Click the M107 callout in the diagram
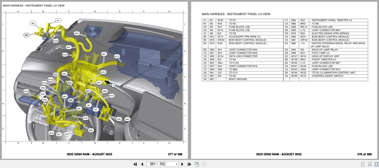 [x=117, y=56]
